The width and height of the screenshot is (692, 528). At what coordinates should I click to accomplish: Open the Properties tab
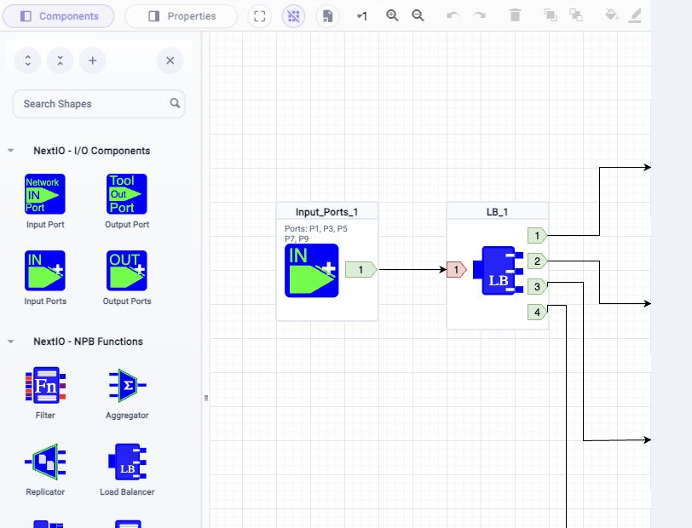(181, 16)
